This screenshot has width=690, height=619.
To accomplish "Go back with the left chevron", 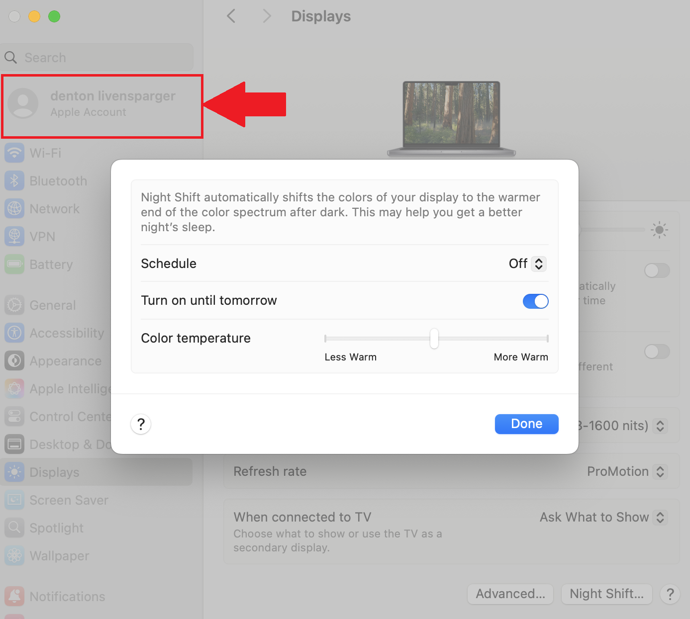I will point(231,16).
